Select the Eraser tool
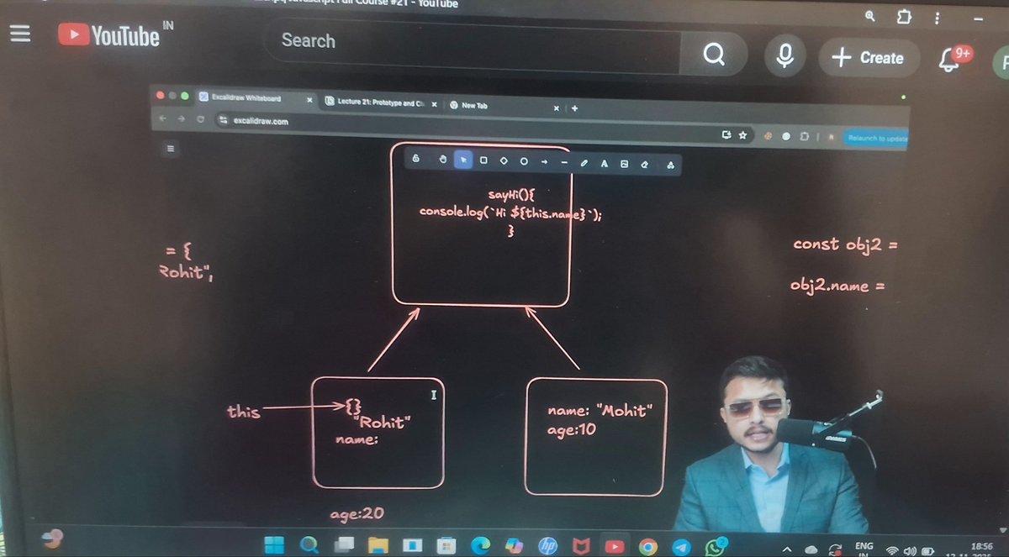Viewport: 1009px width, 557px height. (644, 160)
